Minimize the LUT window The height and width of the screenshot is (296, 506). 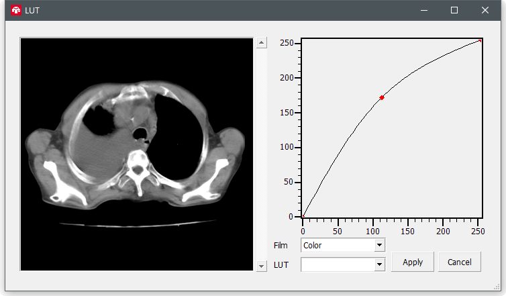coord(424,10)
